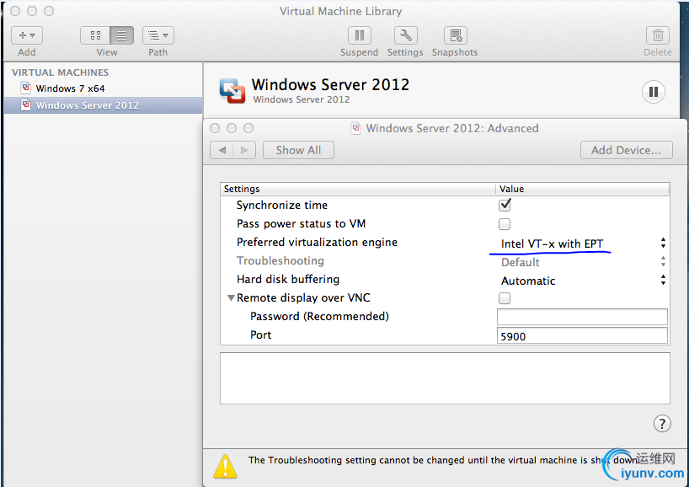This screenshot has height=487, width=689.
Task: Click the Advanced window title document icon
Action: [356, 128]
